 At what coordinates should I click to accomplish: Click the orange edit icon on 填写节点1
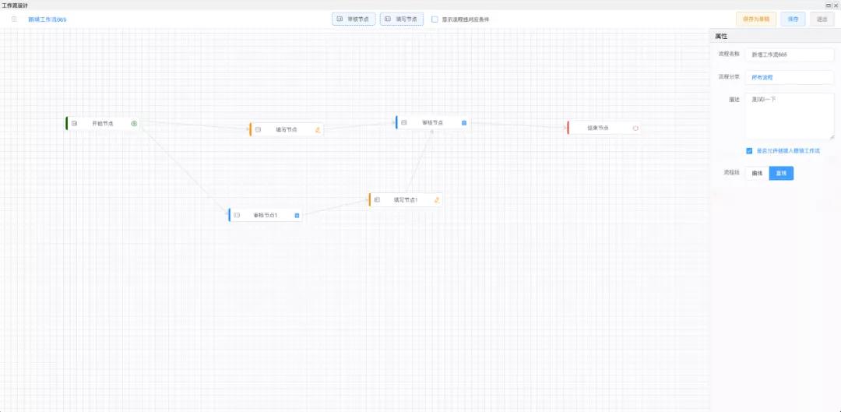[x=437, y=199]
